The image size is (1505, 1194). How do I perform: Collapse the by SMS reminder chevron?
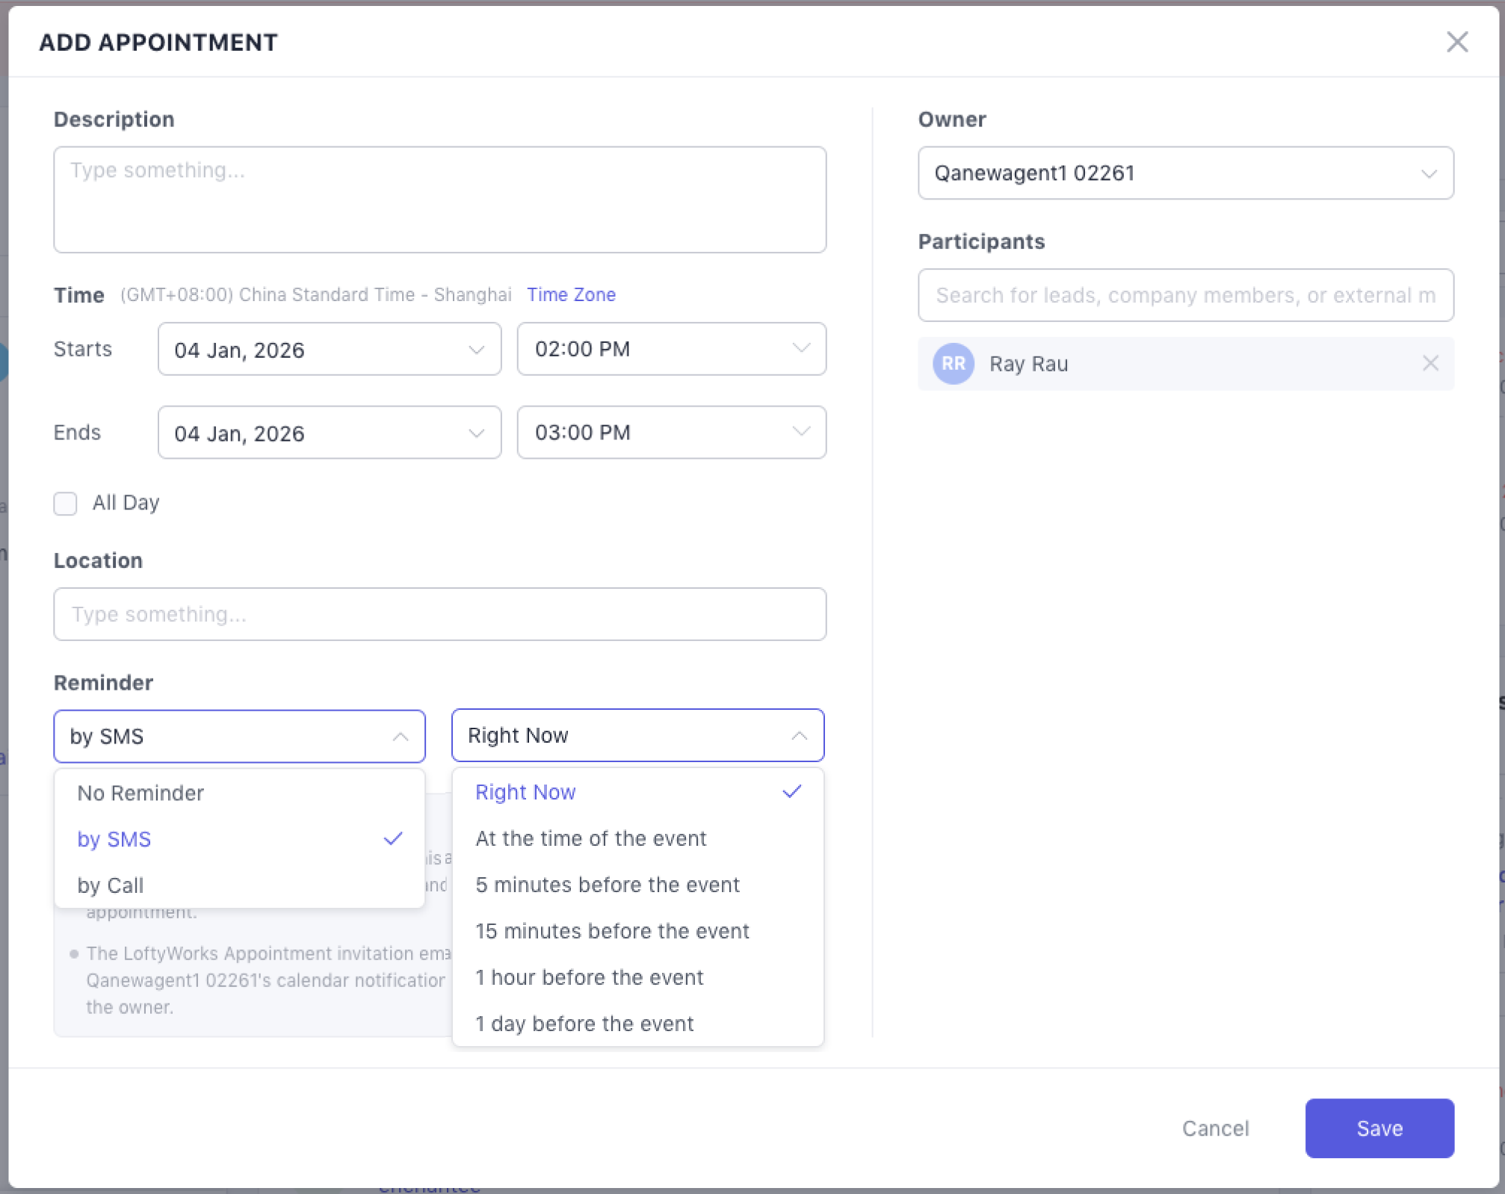coord(401,737)
